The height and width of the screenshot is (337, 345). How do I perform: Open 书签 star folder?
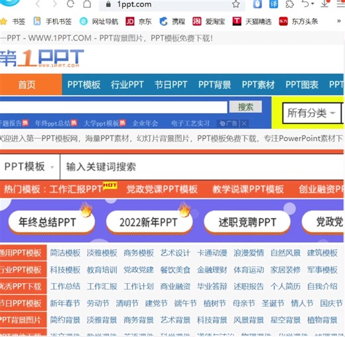13,21
